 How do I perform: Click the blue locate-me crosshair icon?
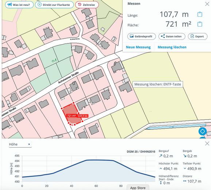coord(203,131)
